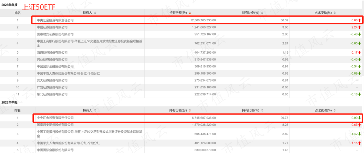The image size is (364, 153).
Task: Click the holding ratio value 0.93
Action: (x=285, y=59)
